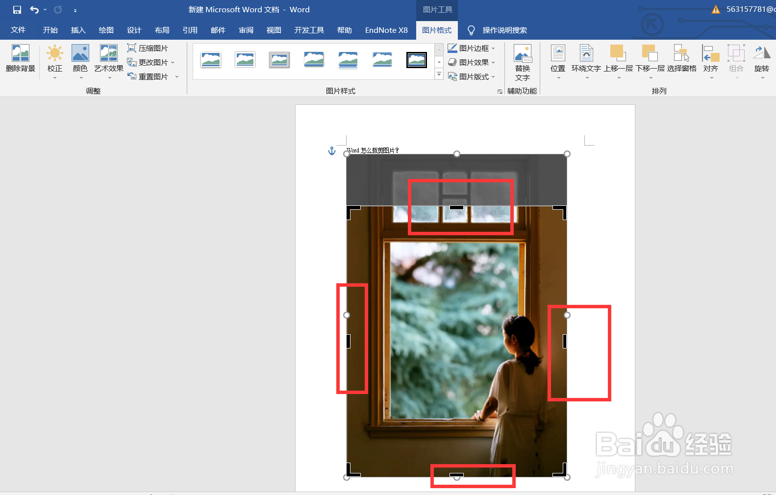Viewport: 776px width, 495px height.
Task: Click the account warning icon in title bar
Action: (x=716, y=9)
